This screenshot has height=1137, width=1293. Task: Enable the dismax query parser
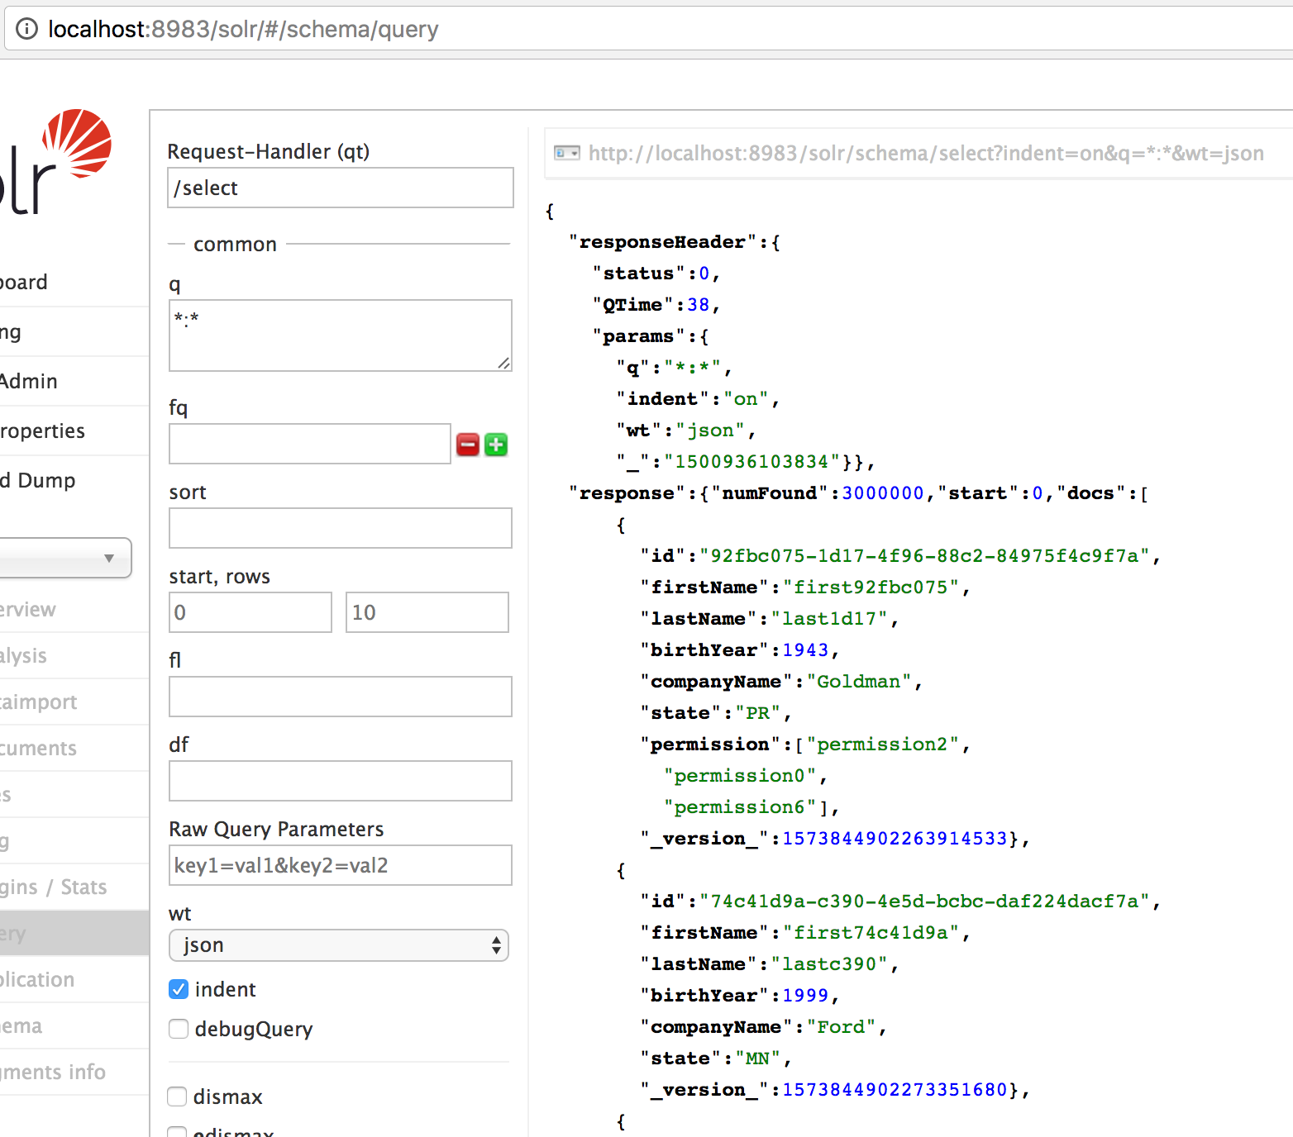[177, 1097]
